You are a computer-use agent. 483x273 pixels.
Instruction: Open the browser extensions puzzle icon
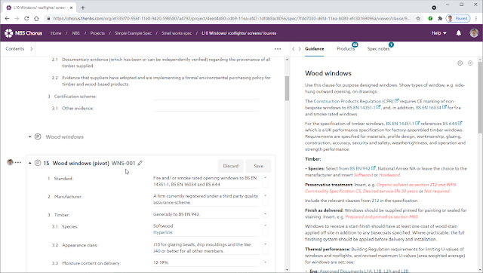pos(440,18)
